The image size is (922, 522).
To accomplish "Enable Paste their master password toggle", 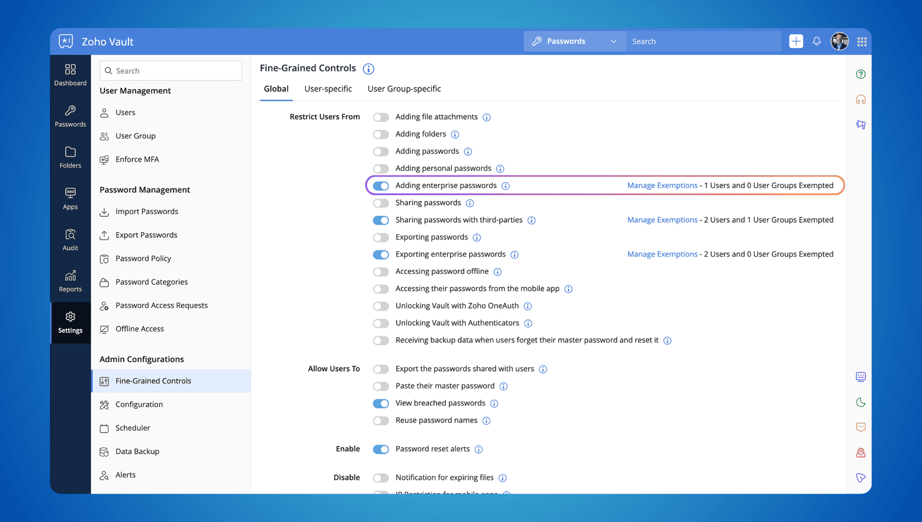I will (381, 386).
